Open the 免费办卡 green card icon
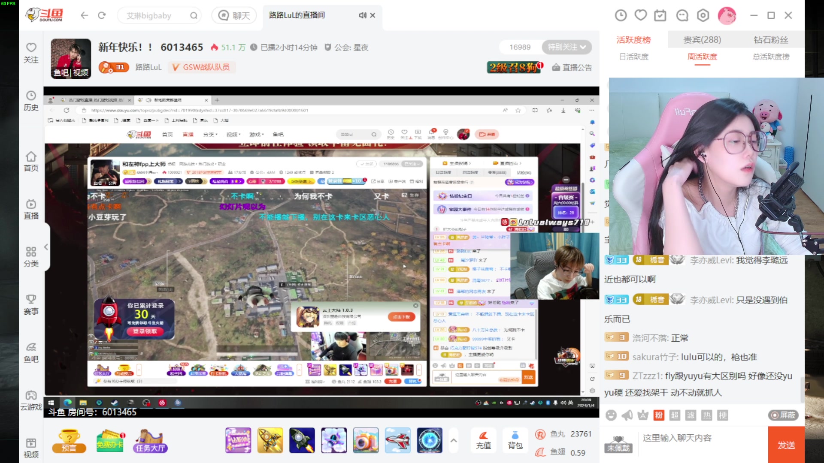This screenshot has height=463, width=824. pyautogui.click(x=110, y=441)
